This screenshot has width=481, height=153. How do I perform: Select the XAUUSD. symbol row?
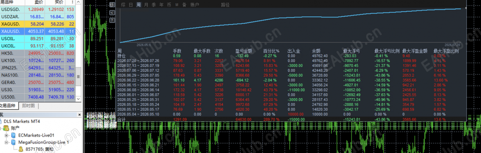coord(38,31)
